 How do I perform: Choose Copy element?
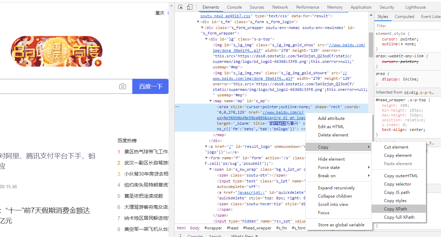(x=399, y=155)
